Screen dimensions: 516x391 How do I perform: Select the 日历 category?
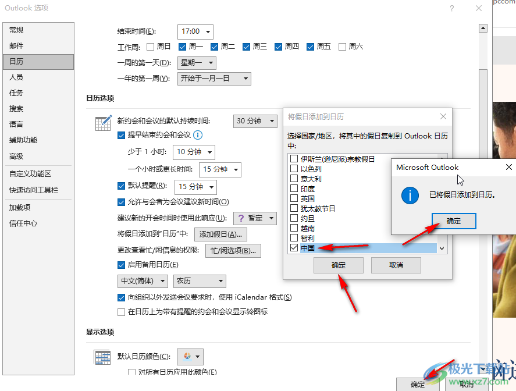tap(38, 62)
